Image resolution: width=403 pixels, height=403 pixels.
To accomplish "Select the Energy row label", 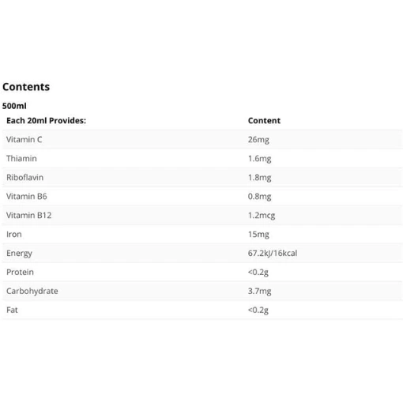I will tap(19, 254).
